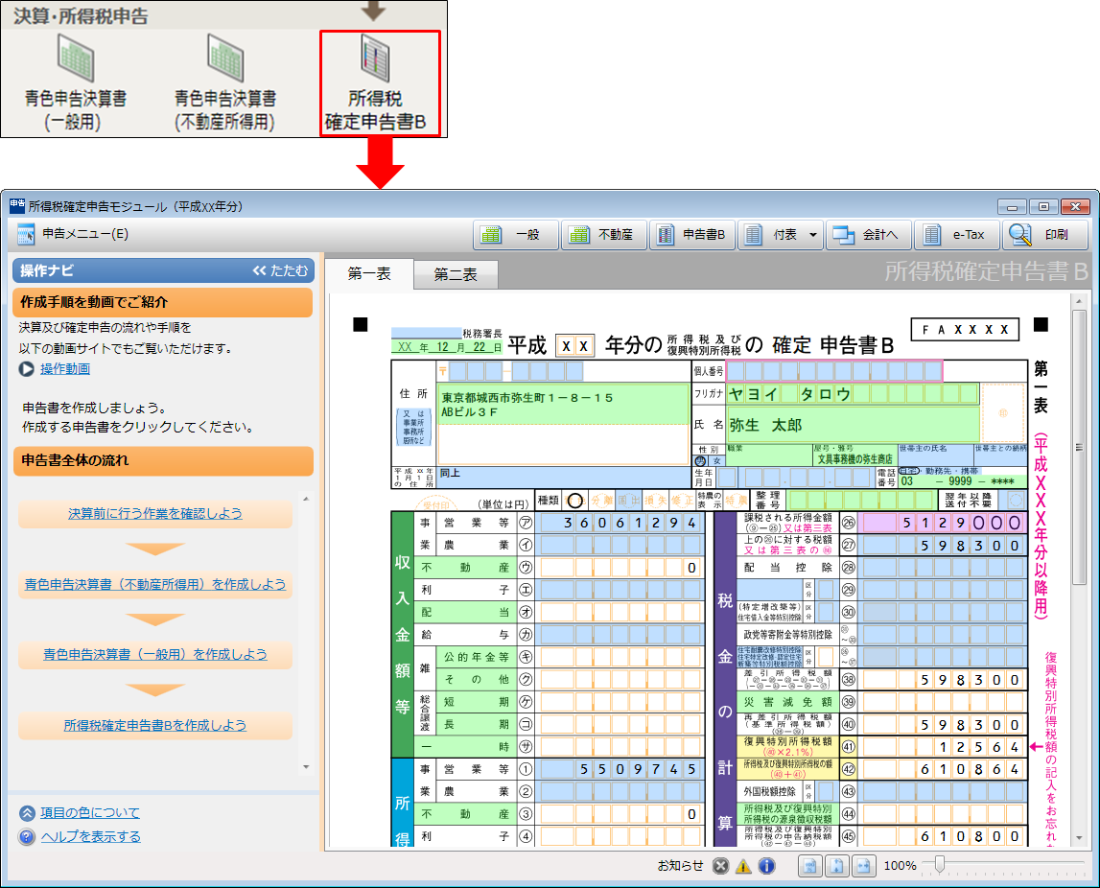Open 所得税確定申告書B from the launcher
Viewport: 1100px width, 888px height.
pyautogui.click(x=378, y=82)
